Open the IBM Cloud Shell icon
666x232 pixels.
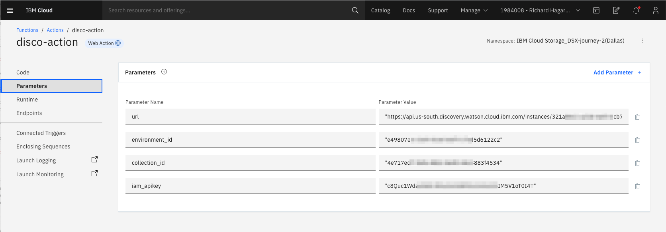click(x=596, y=10)
